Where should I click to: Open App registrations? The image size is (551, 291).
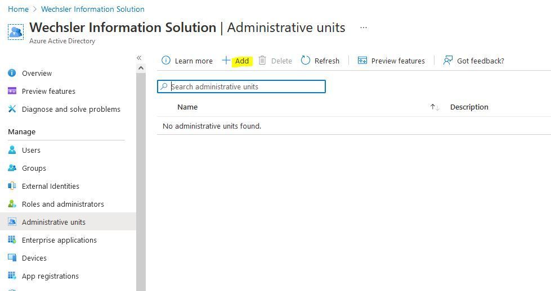coord(50,276)
